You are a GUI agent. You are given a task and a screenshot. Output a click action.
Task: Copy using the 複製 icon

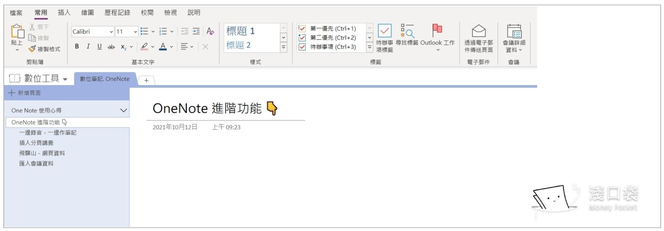[x=32, y=38]
